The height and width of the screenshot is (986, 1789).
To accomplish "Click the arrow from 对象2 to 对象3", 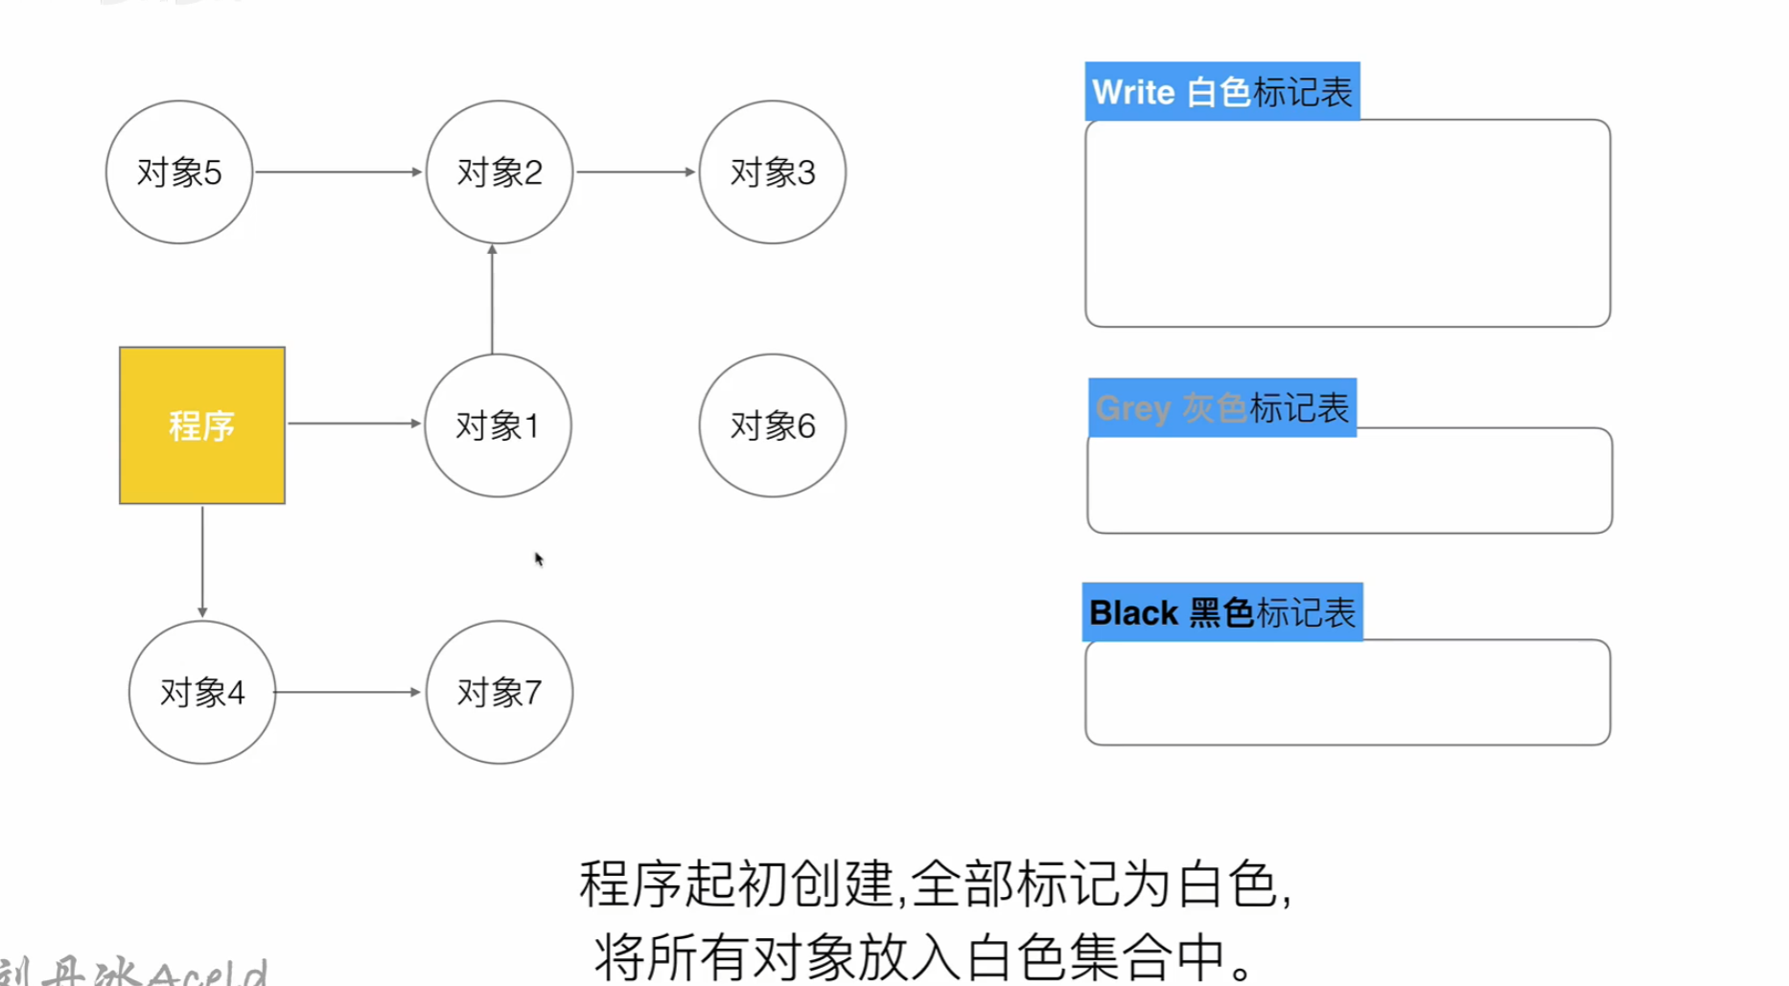I will [x=636, y=172].
